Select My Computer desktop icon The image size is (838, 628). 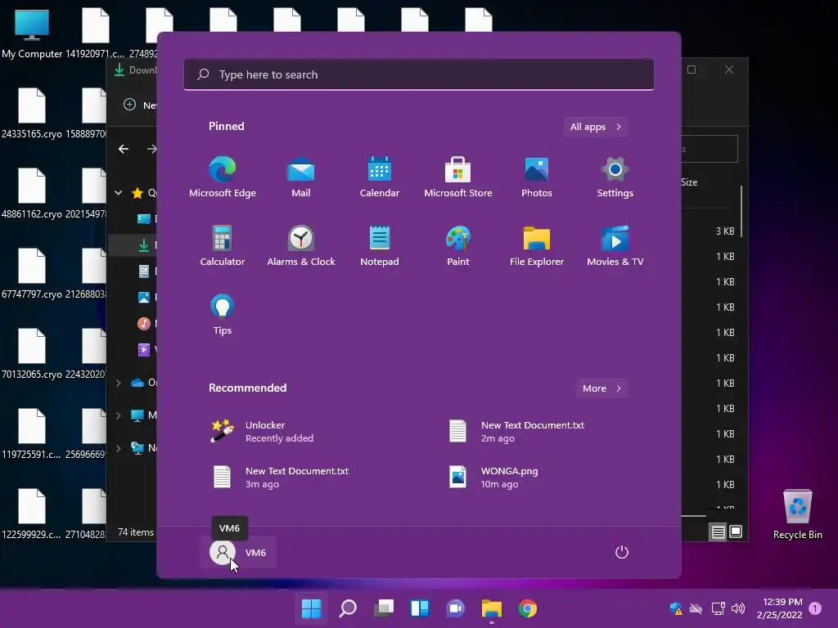click(x=32, y=33)
